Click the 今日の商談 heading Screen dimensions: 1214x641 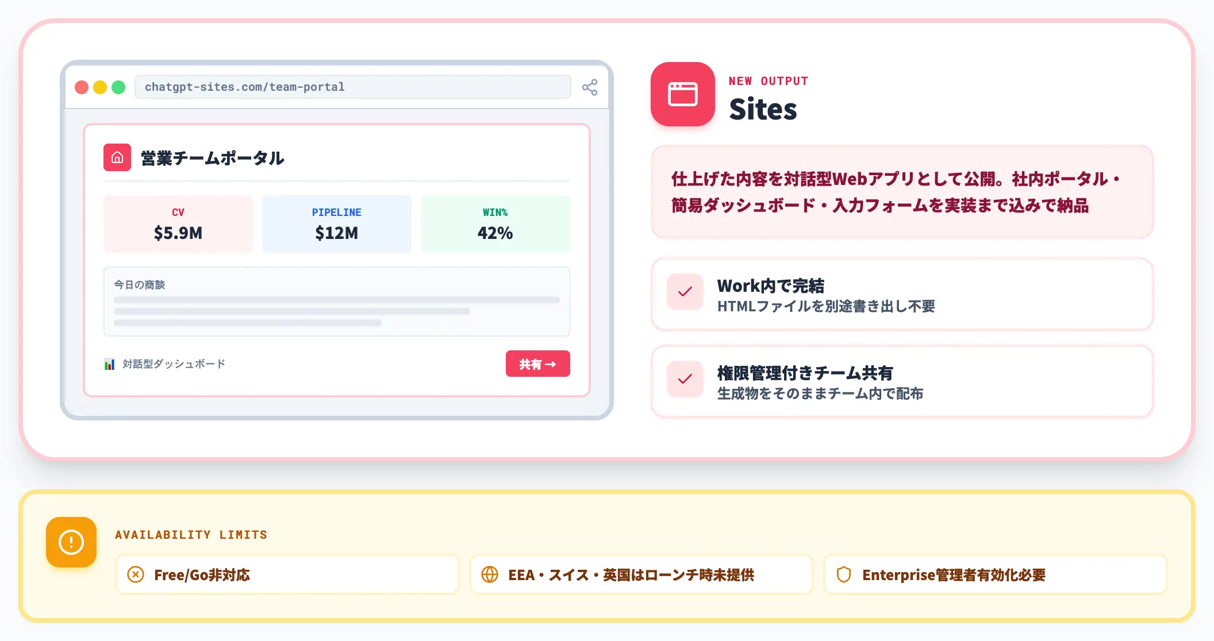[139, 285]
